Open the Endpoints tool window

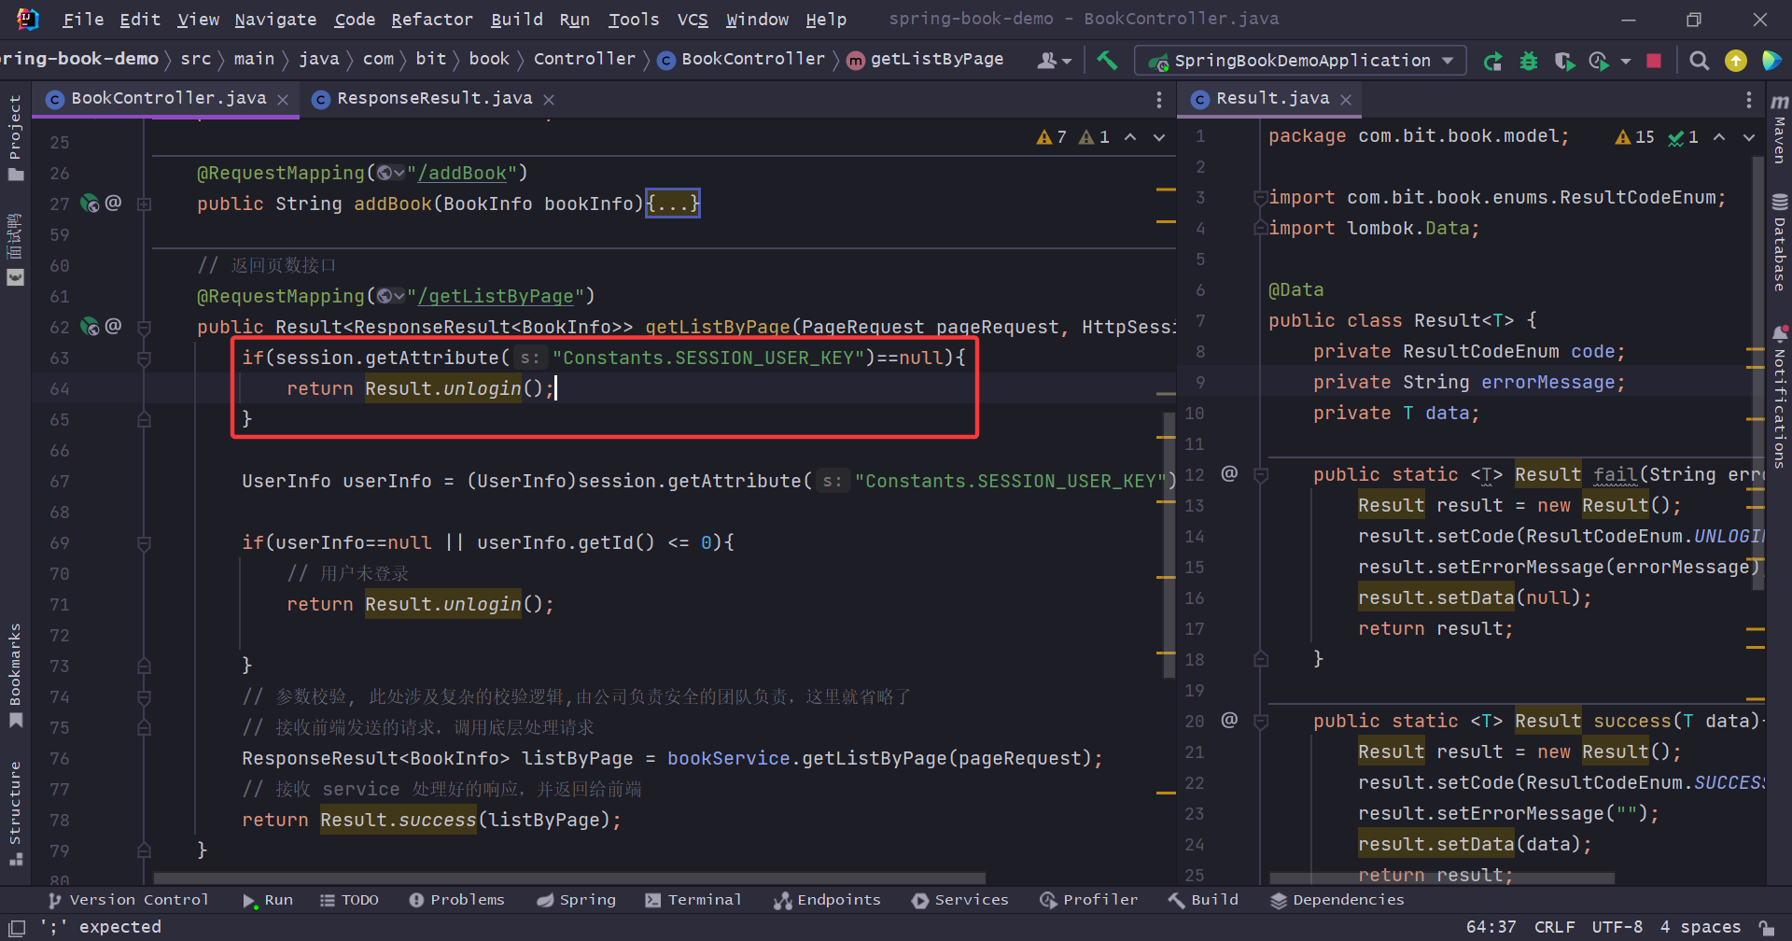coord(827,900)
